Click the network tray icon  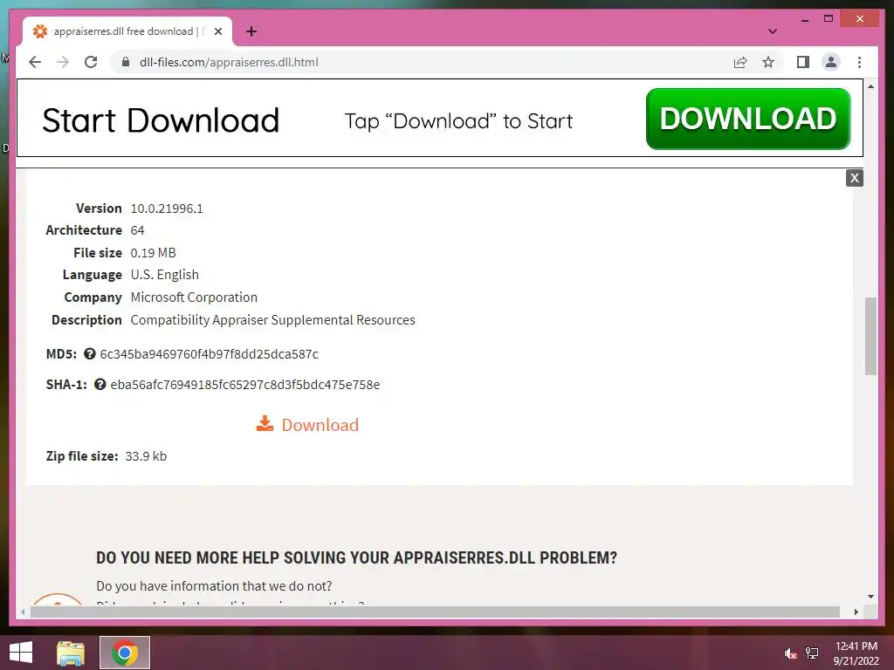(812, 653)
